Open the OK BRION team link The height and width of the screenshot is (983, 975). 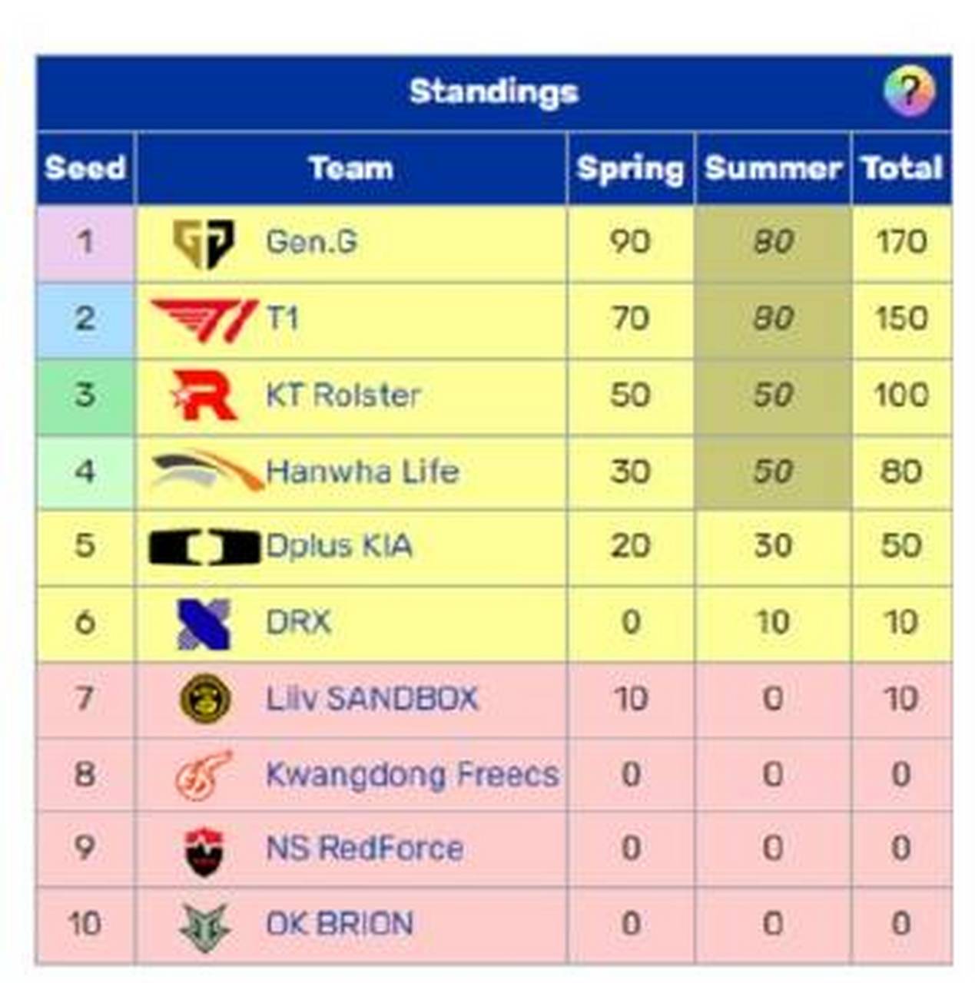(339, 924)
